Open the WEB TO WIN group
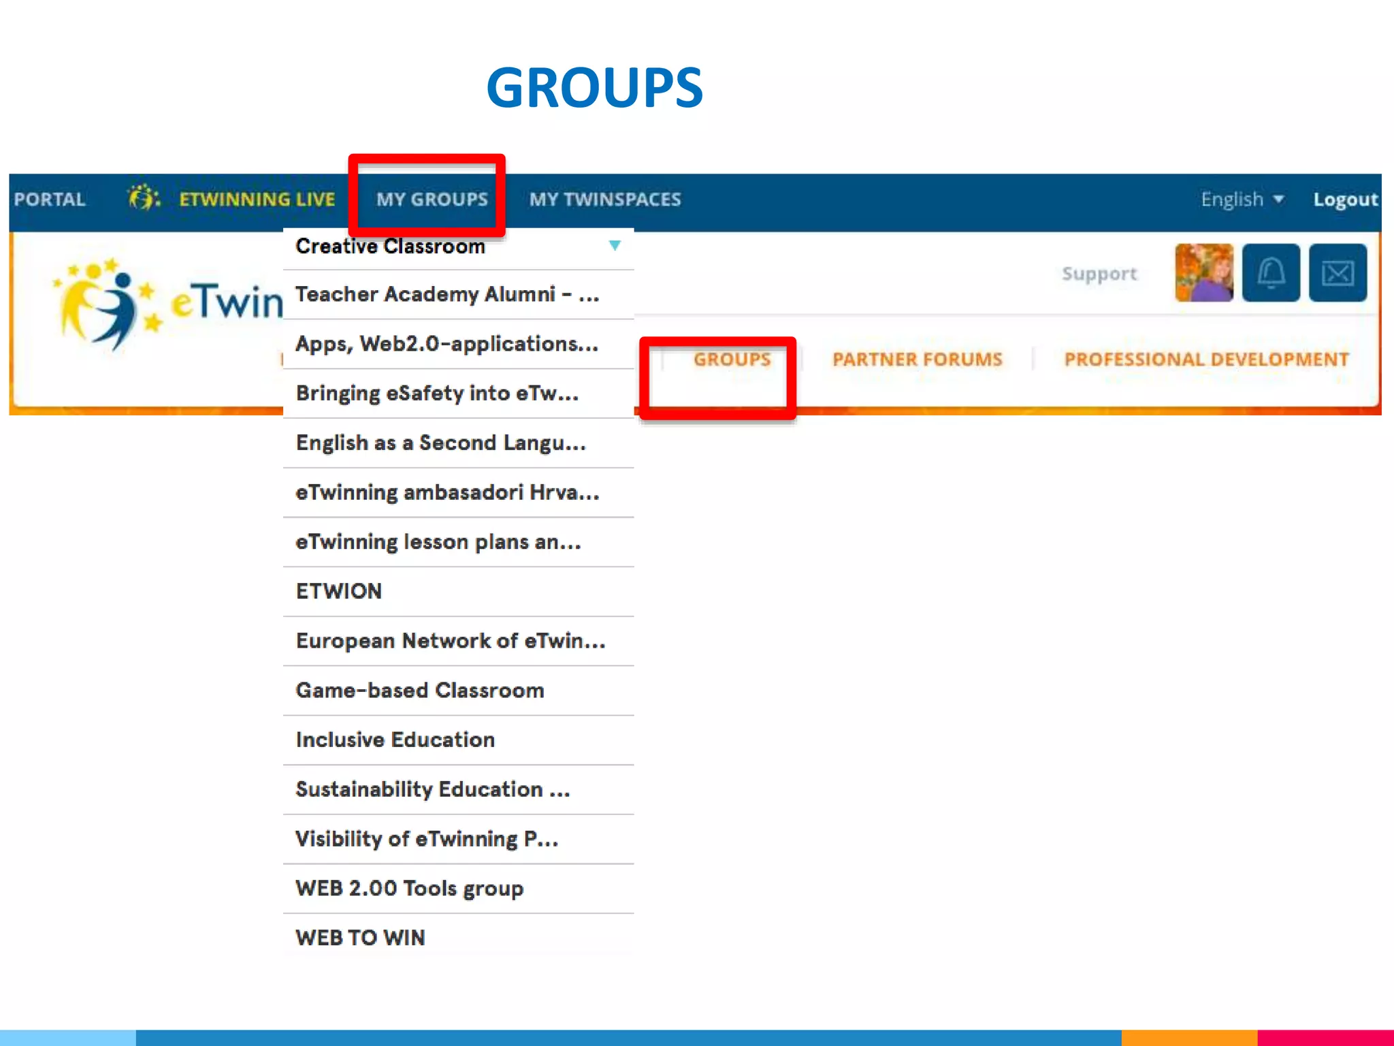The width and height of the screenshot is (1394, 1046). click(x=458, y=938)
